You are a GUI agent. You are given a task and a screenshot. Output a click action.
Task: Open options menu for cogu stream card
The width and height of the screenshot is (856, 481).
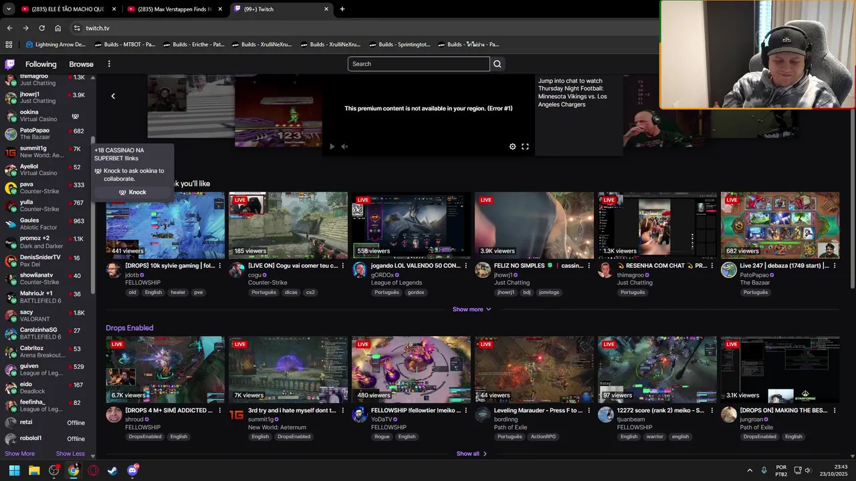(343, 266)
